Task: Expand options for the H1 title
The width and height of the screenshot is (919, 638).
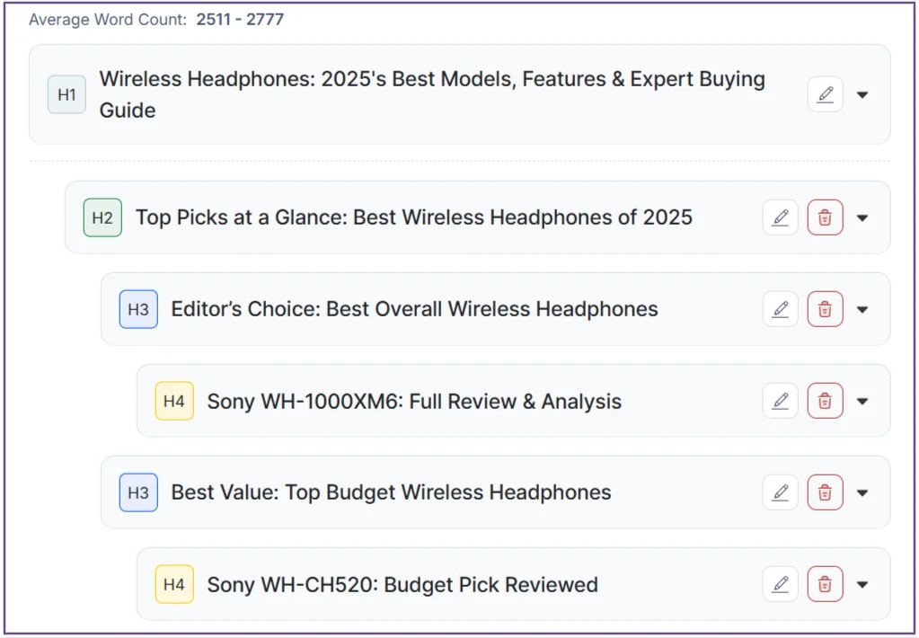Action: (x=862, y=95)
